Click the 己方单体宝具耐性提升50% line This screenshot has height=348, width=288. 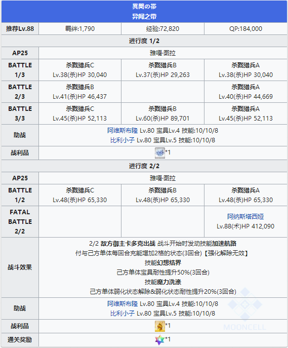pos(163,273)
